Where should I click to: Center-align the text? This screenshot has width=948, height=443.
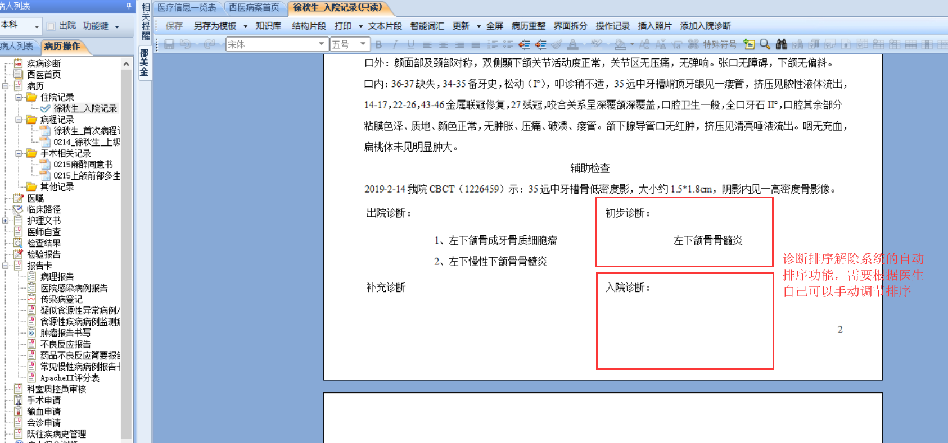click(x=444, y=44)
